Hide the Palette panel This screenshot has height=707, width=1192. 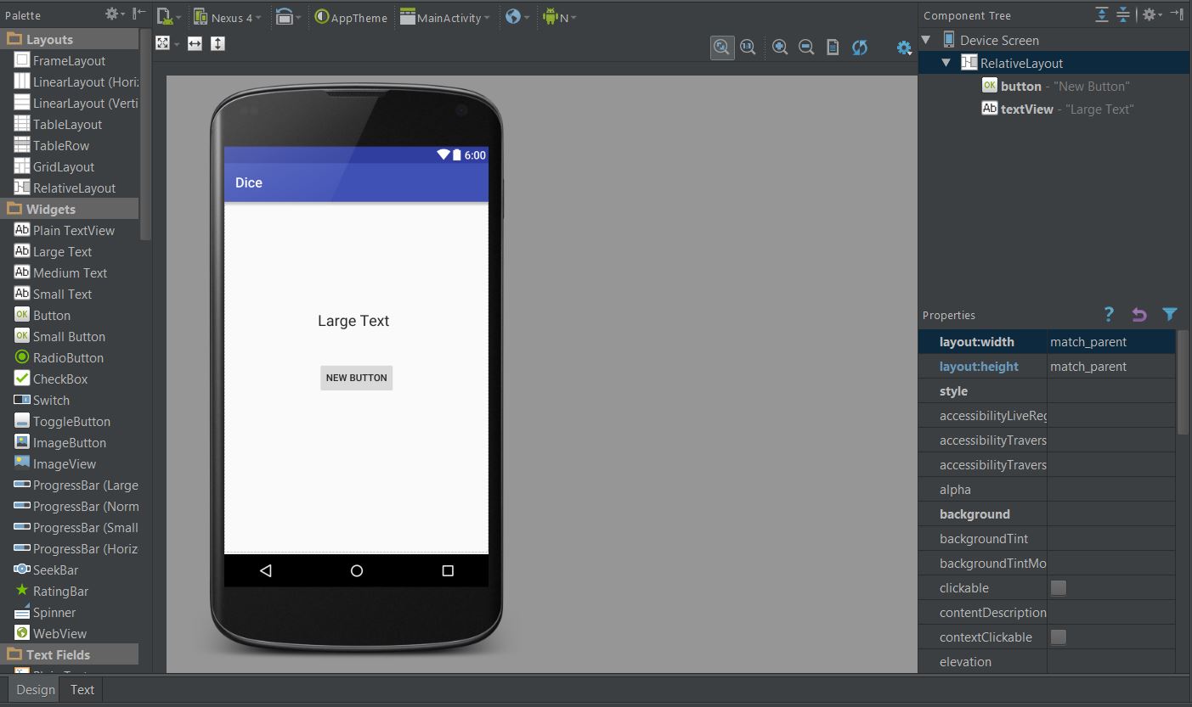click(139, 14)
